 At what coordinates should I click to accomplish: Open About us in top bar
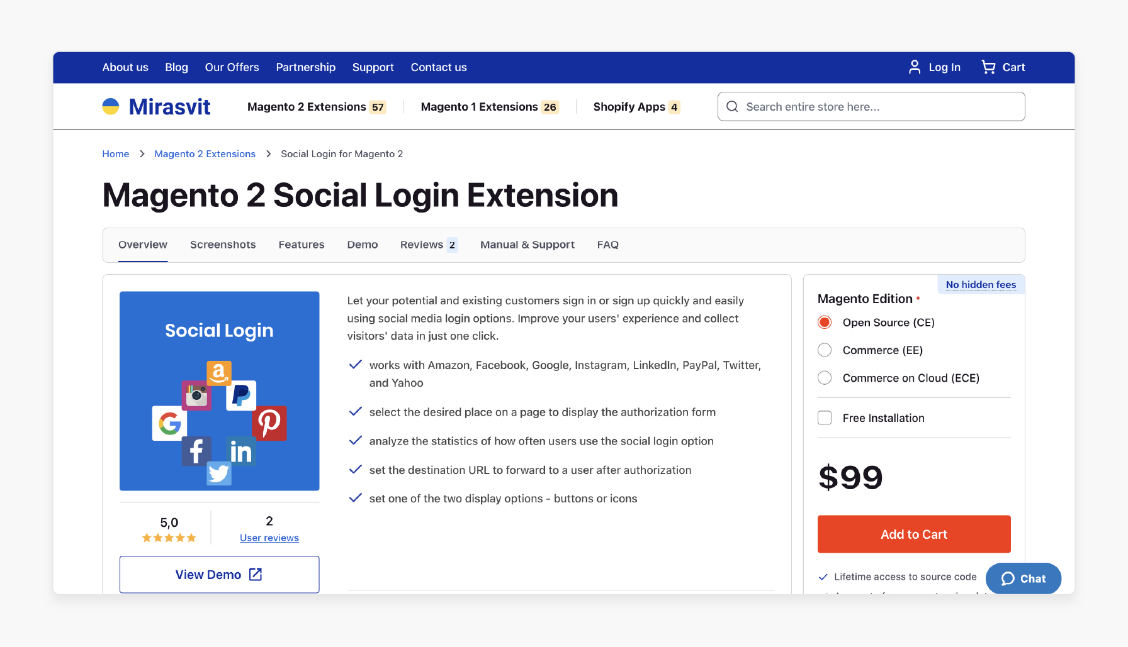click(x=125, y=67)
